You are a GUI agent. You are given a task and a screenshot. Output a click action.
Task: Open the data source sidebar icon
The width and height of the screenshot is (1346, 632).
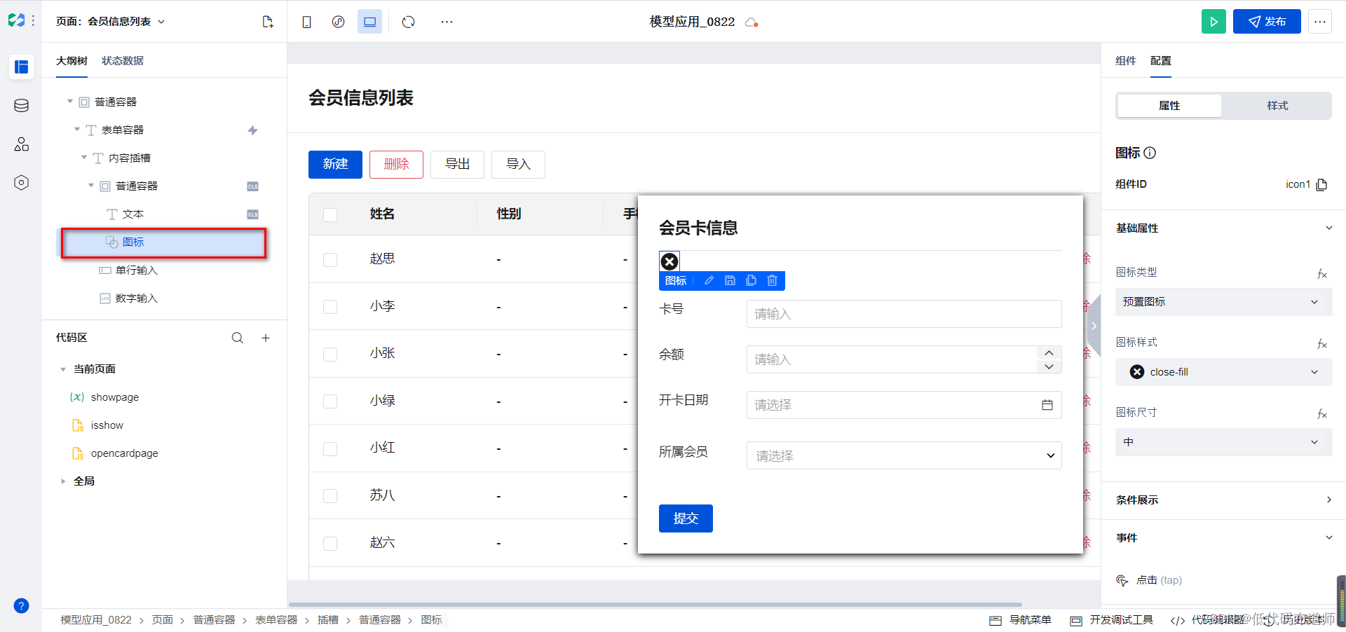[x=22, y=106]
